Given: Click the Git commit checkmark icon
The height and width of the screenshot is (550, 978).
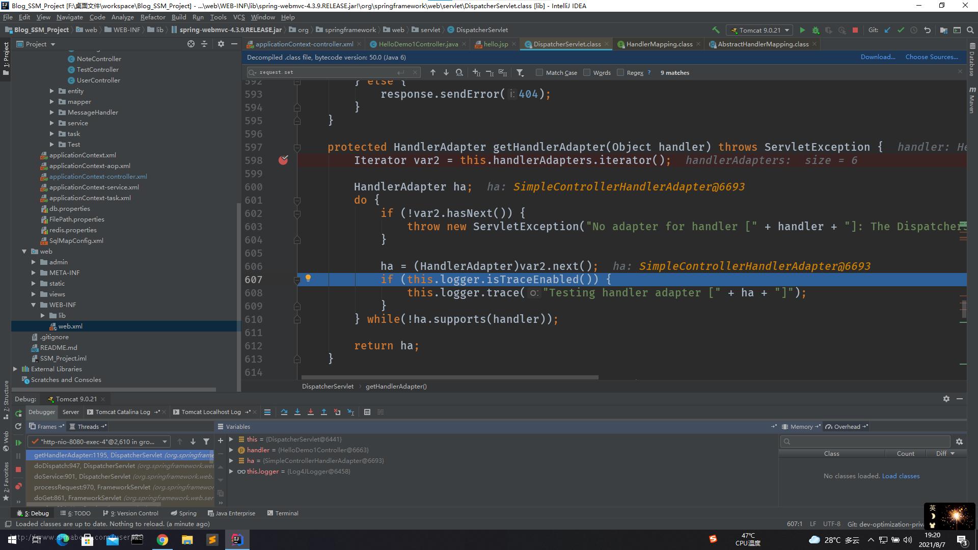Looking at the screenshot, I should tap(901, 30).
